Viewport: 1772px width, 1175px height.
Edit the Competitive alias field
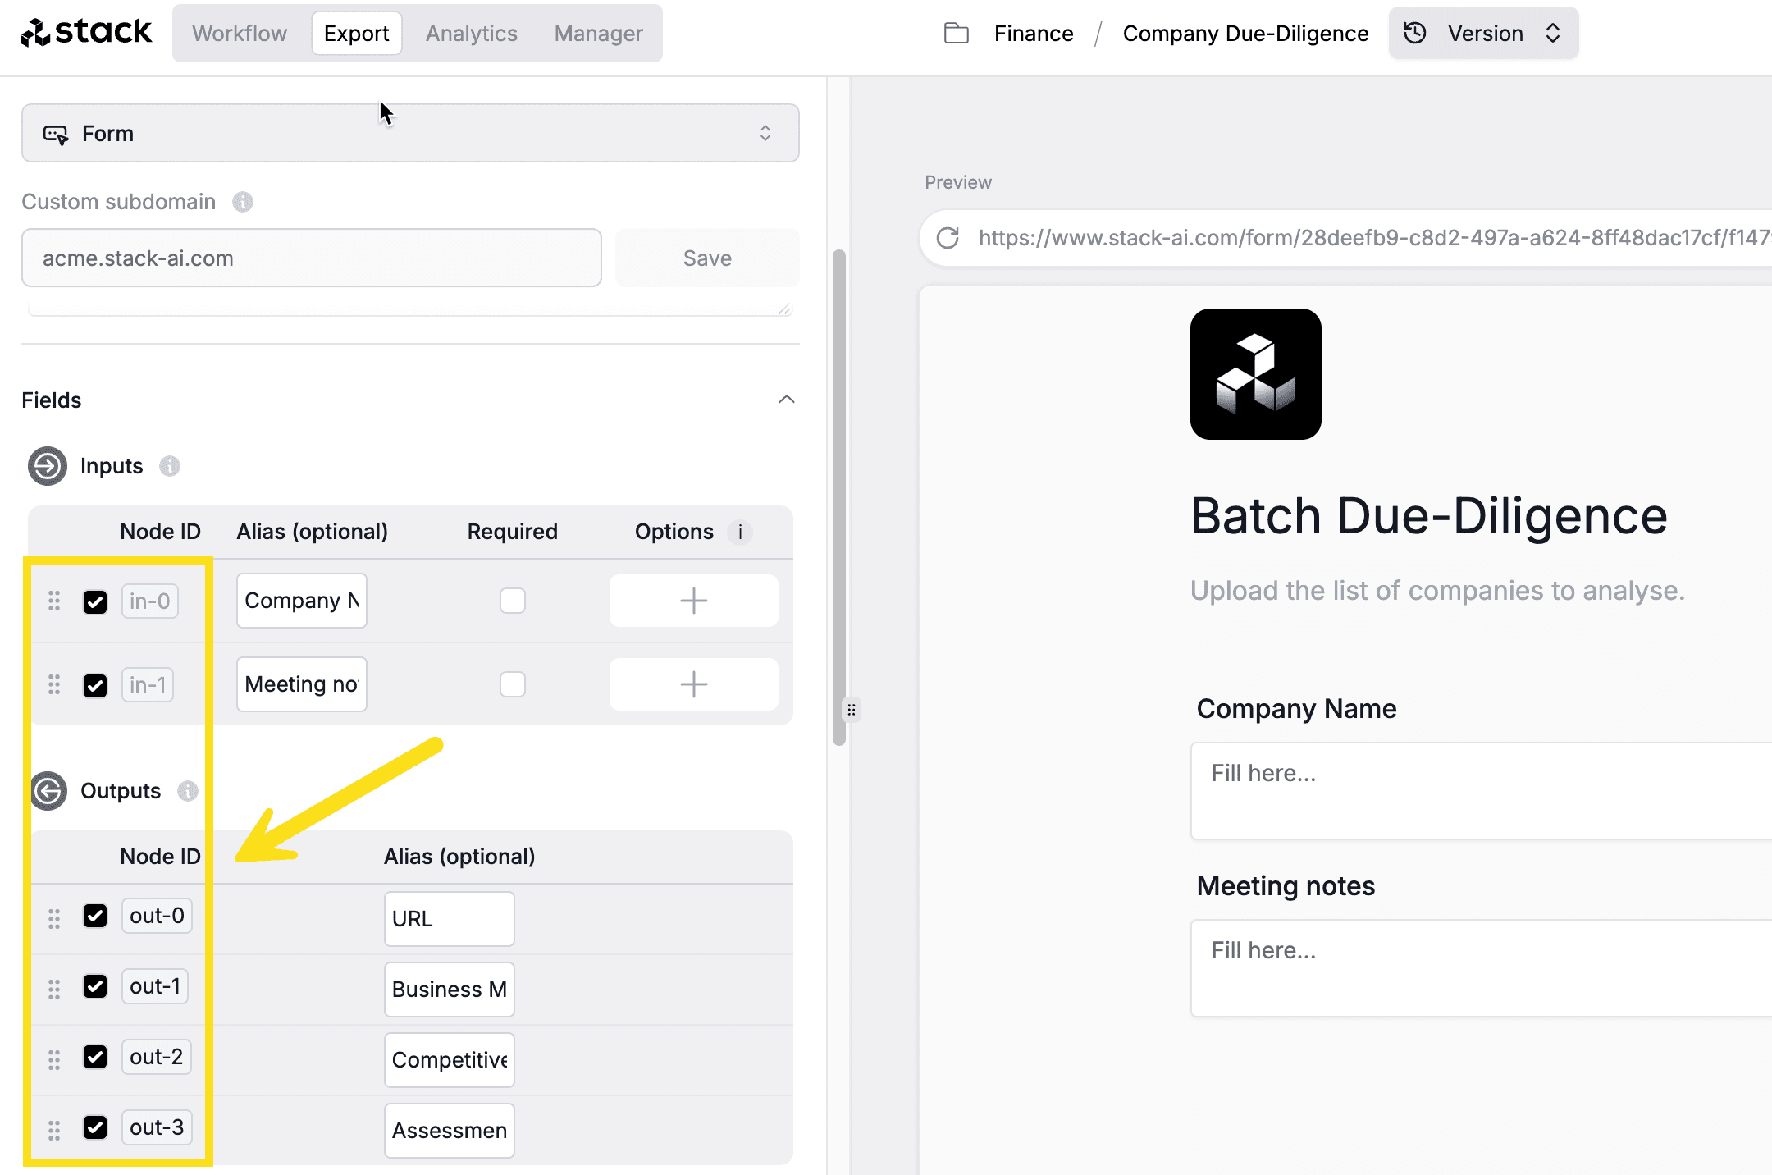(450, 1060)
